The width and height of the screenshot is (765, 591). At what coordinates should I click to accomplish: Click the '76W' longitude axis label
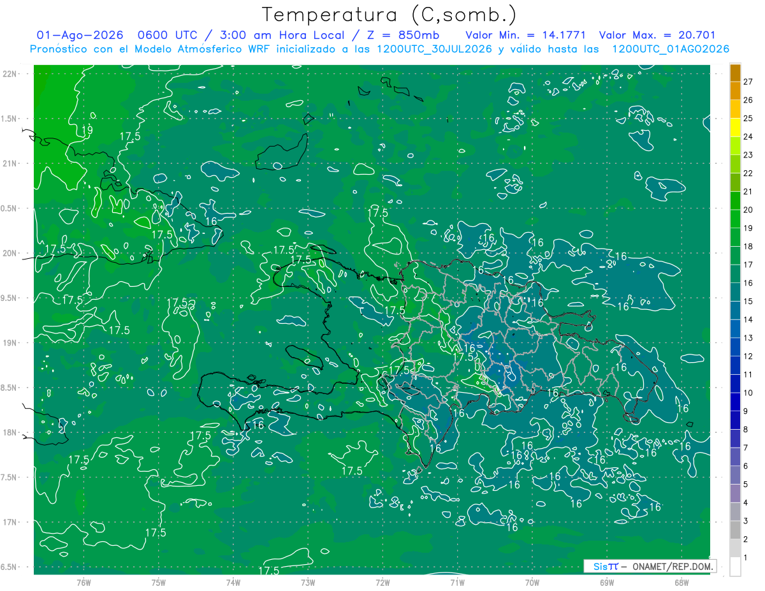(84, 582)
